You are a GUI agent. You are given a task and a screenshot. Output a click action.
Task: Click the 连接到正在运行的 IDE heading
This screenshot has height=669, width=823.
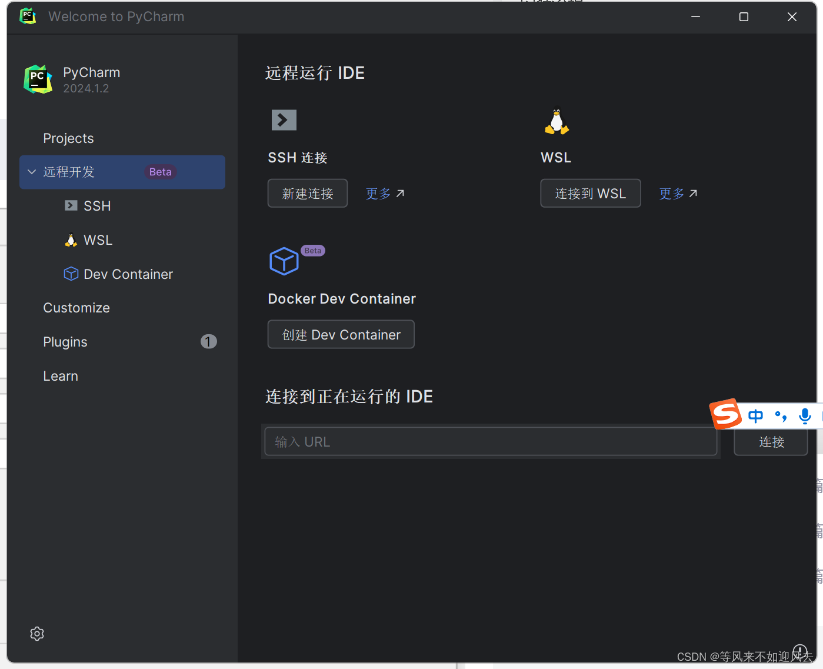click(349, 397)
